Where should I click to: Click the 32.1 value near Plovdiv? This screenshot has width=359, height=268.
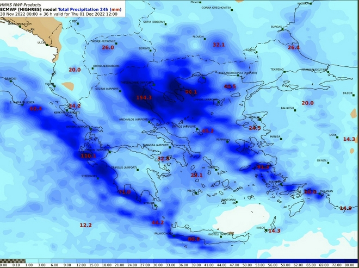[219, 45]
